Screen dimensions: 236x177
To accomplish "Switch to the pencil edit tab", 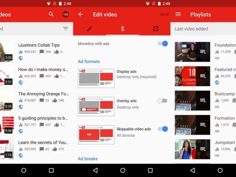I will tap(90, 29).
